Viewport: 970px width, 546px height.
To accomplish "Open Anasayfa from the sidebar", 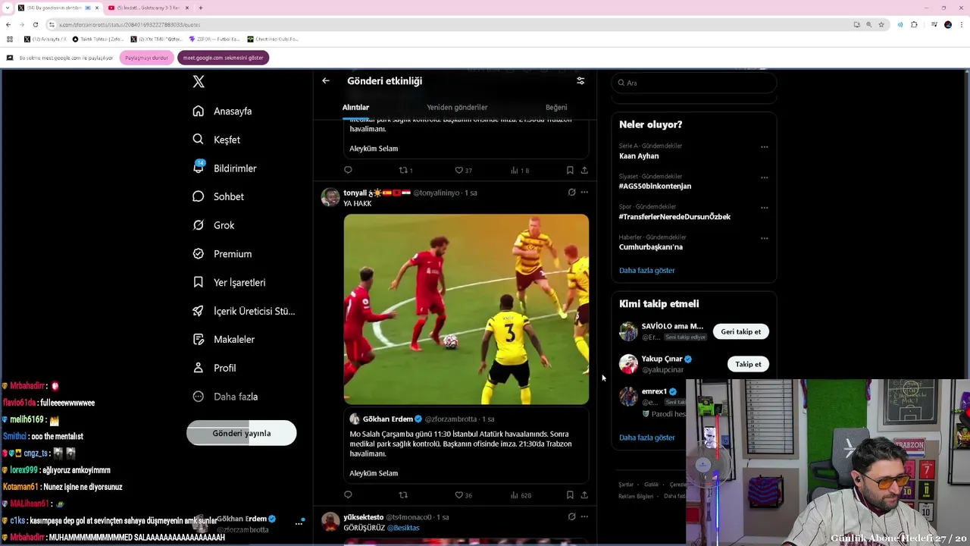I will [x=222, y=111].
